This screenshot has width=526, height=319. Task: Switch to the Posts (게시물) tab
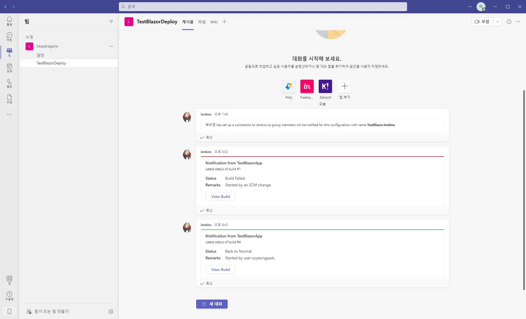tap(188, 22)
